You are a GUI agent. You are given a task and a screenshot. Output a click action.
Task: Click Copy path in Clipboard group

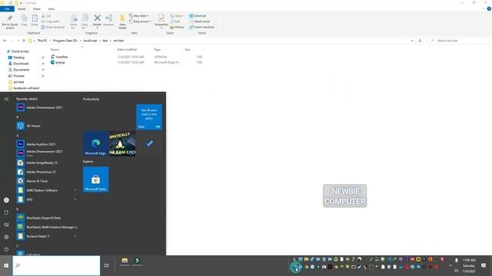(50, 21)
